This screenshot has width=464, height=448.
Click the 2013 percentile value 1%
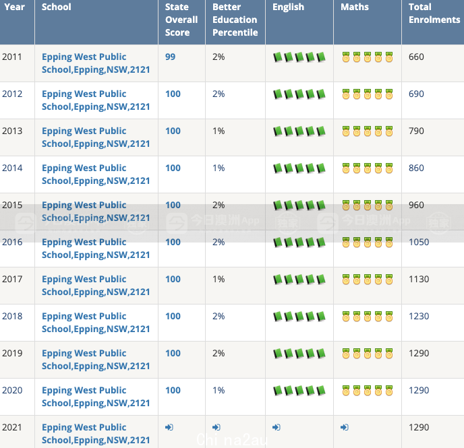(x=219, y=131)
